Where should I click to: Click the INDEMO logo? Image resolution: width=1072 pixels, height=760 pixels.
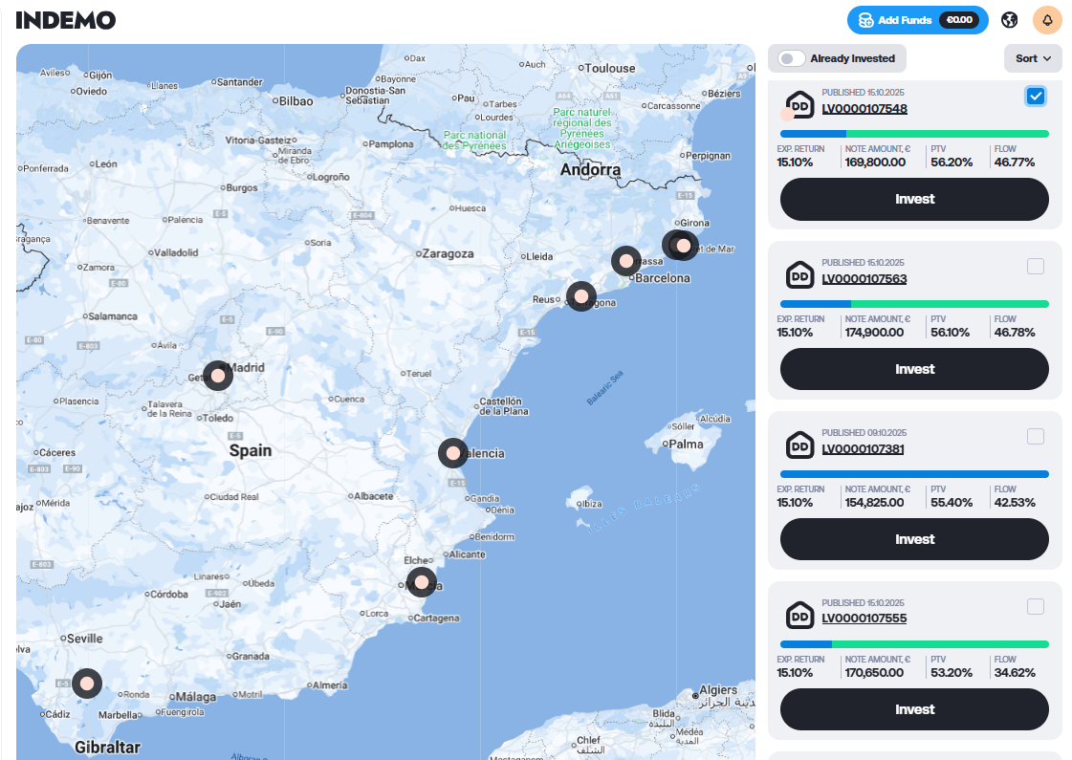pos(66,20)
